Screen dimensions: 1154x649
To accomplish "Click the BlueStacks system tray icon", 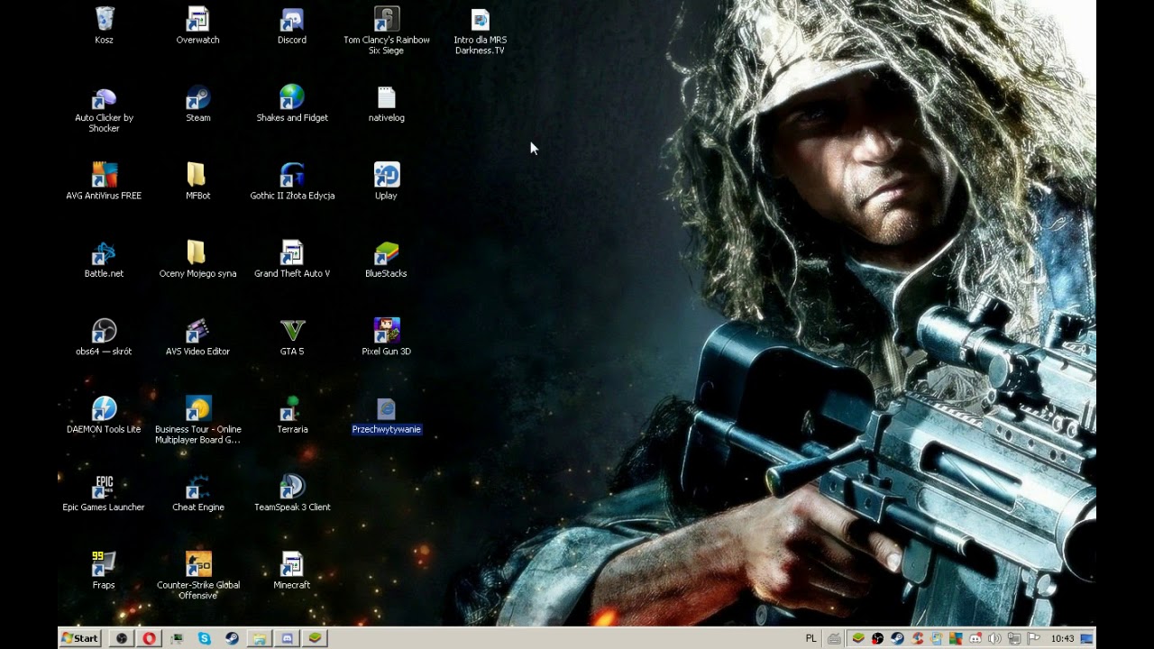I will point(858,638).
